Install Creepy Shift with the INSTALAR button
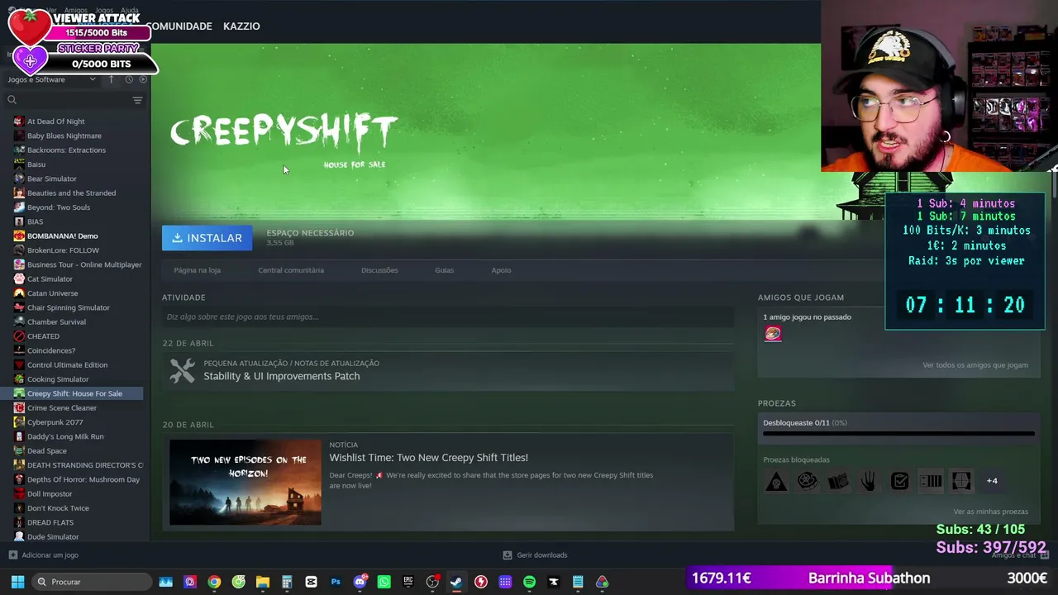 tap(207, 238)
